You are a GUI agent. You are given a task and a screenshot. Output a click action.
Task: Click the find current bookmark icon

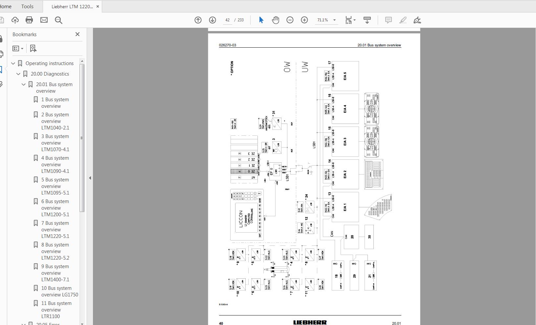[33, 48]
